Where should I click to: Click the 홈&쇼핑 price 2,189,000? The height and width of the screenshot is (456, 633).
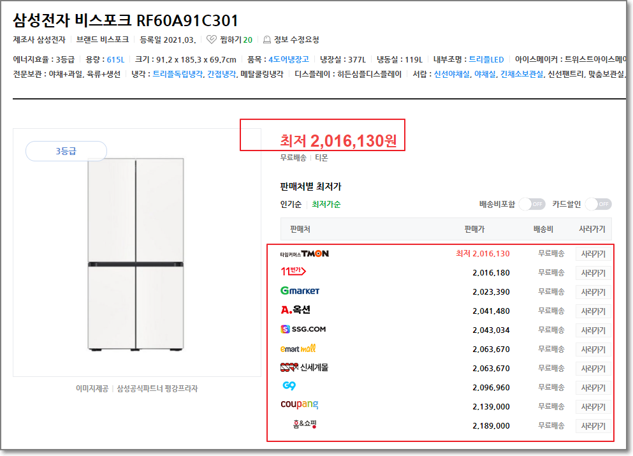pos(491,426)
